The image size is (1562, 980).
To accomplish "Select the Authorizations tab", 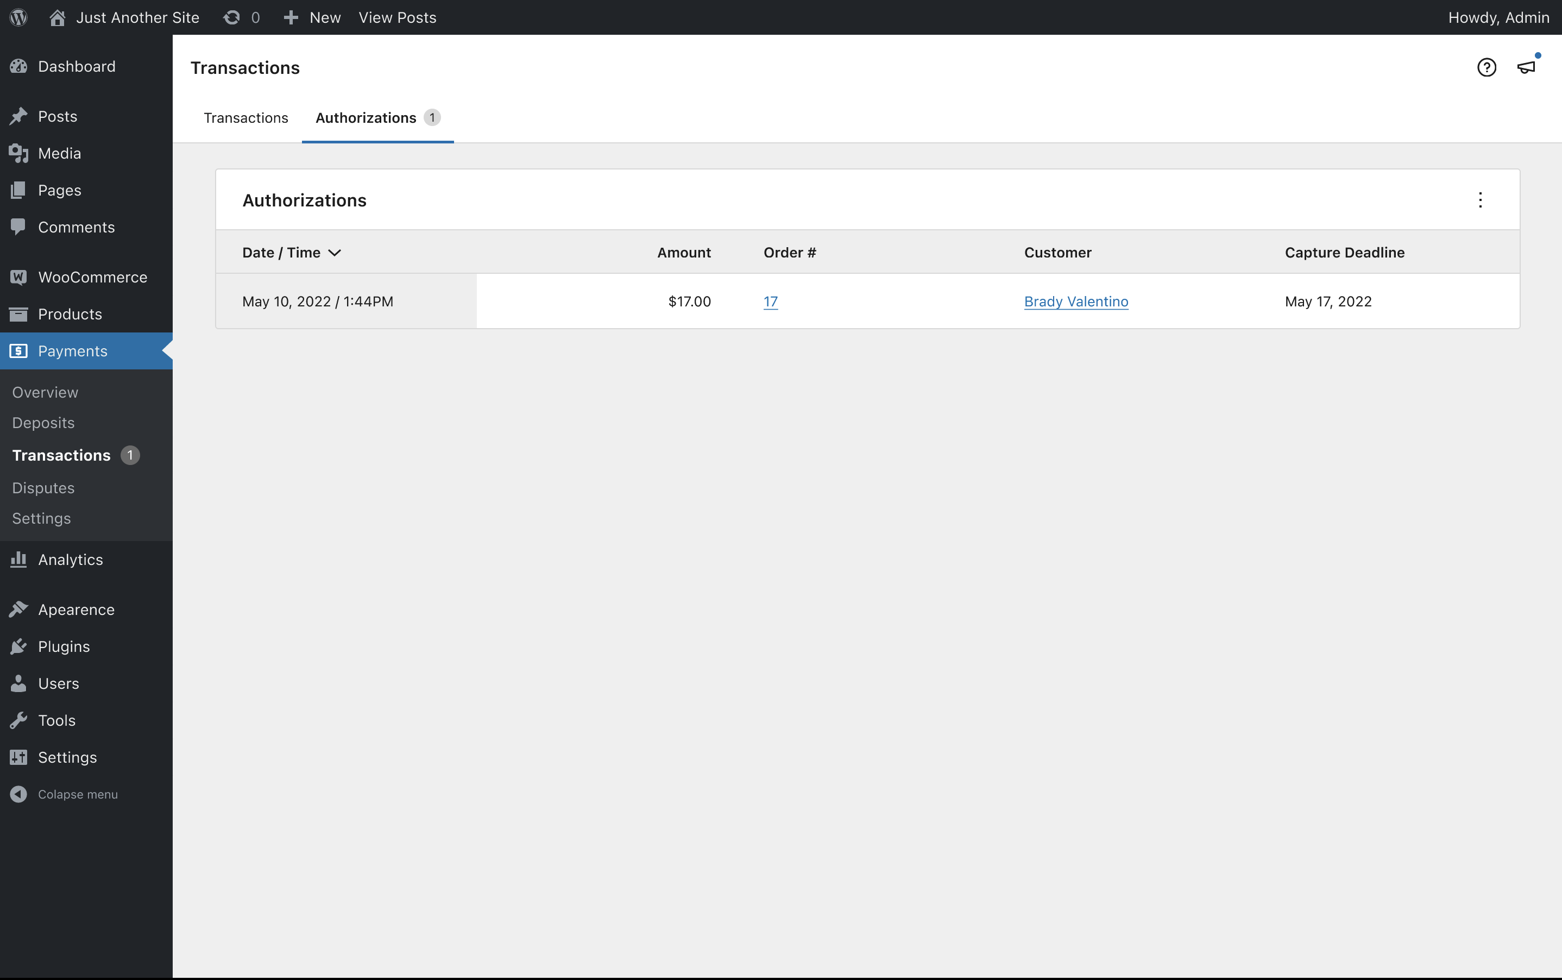I will point(366,118).
